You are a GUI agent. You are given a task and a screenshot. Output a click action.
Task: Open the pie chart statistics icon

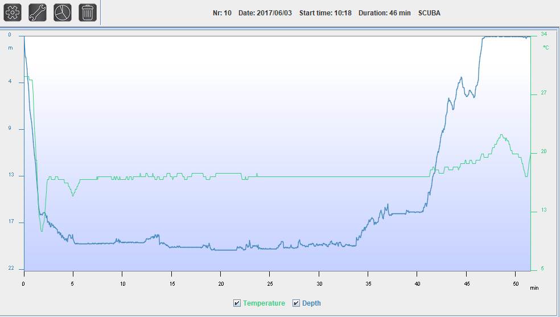(x=63, y=13)
